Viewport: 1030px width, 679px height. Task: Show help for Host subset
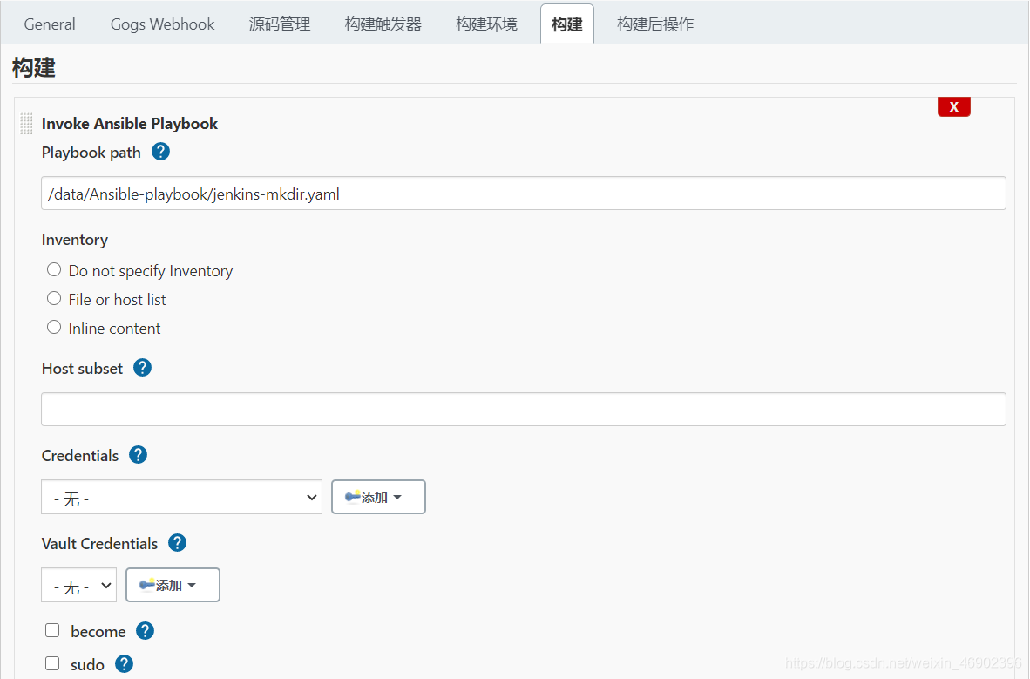[142, 368]
